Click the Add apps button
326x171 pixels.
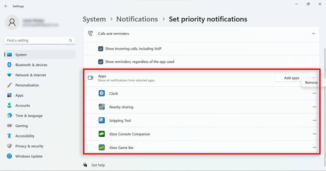point(292,78)
